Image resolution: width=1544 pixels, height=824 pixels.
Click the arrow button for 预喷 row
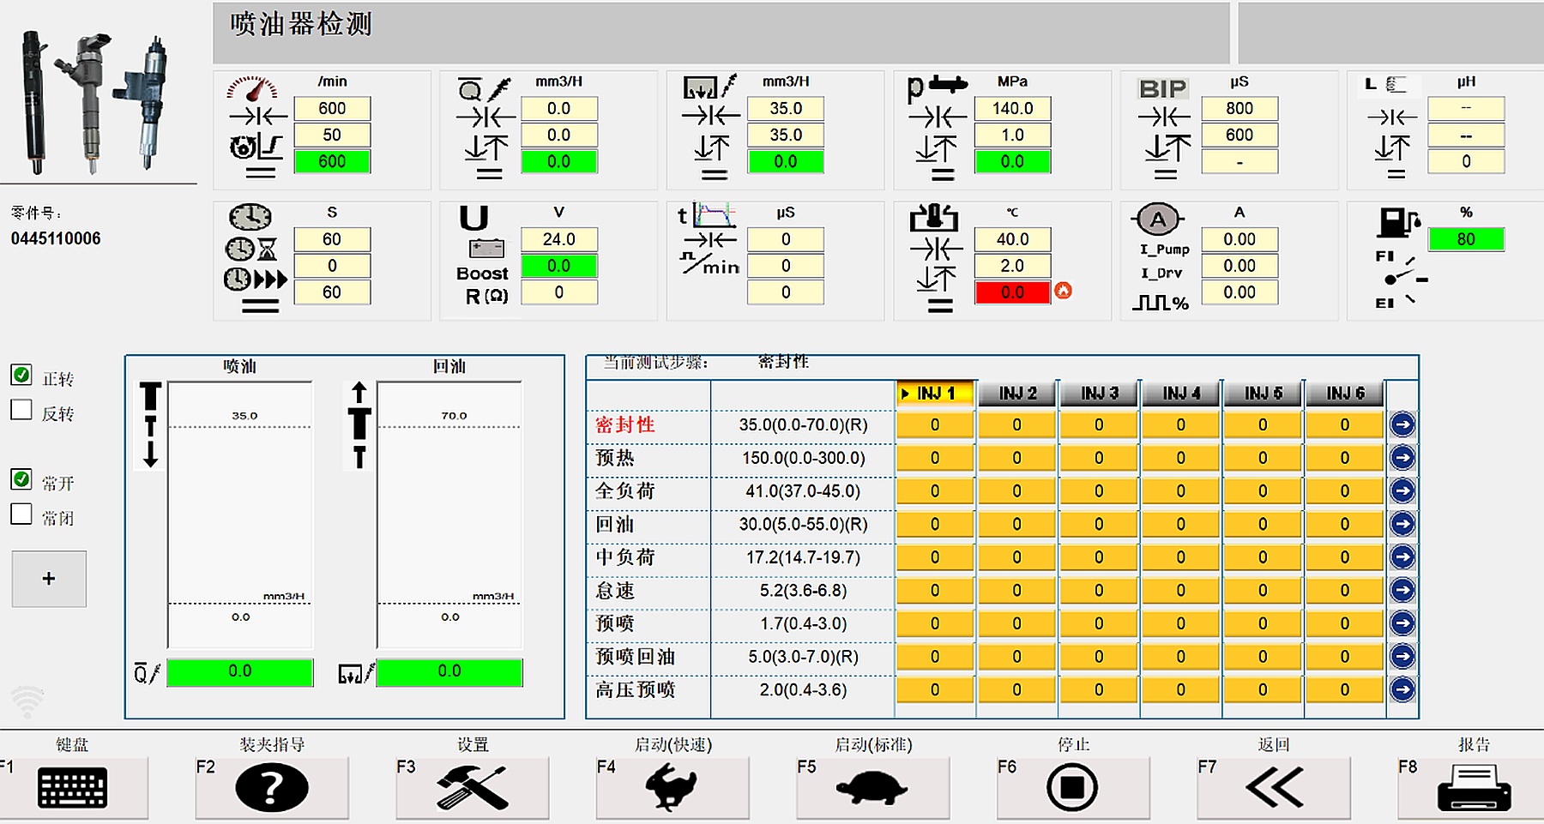tap(1402, 623)
